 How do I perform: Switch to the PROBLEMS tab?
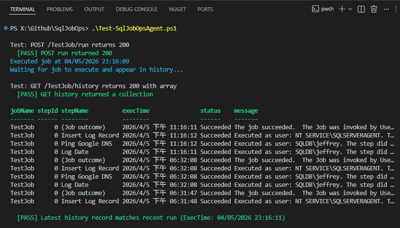pos(60,9)
